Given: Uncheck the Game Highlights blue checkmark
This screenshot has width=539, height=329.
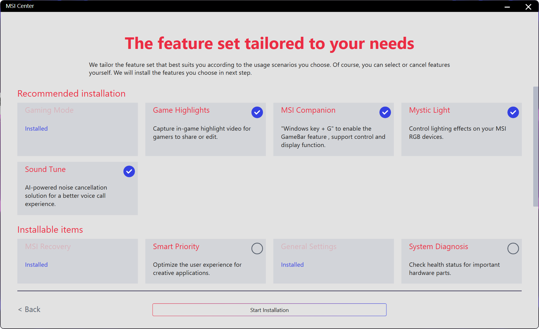Looking at the screenshot, I should pos(257,112).
